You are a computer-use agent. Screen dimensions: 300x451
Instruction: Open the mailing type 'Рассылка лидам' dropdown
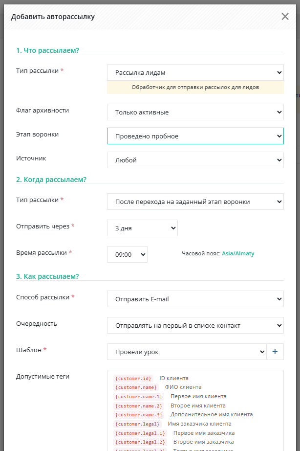click(x=195, y=72)
